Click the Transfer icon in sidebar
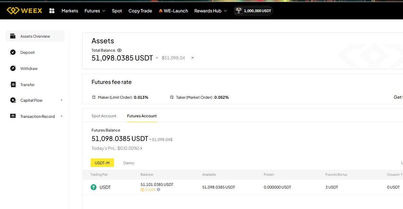 pos(13,85)
